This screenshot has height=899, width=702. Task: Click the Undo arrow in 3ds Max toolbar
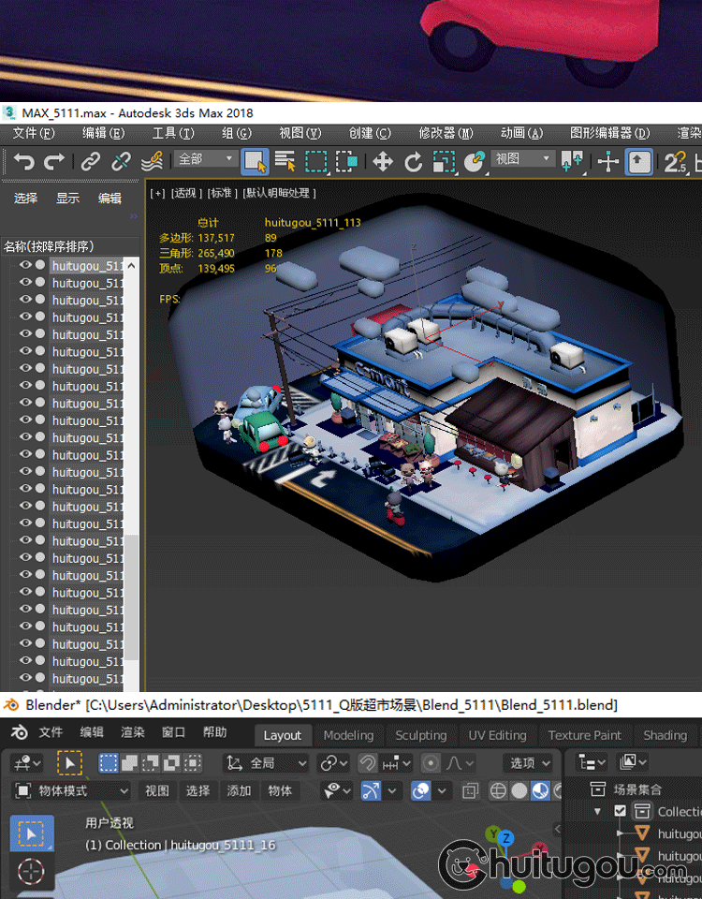point(23,162)
